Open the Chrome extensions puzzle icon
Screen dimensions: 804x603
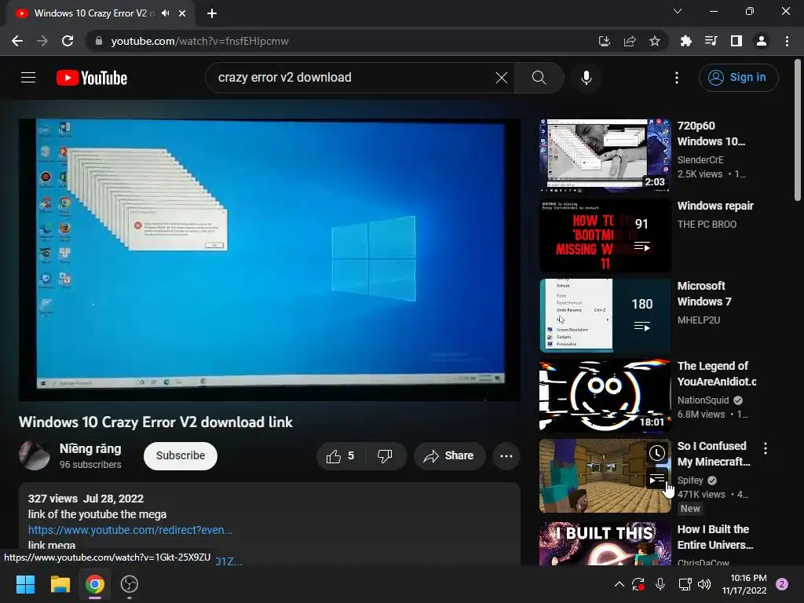686,41
